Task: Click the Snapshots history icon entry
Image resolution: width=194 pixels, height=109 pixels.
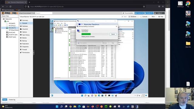Action: pyautogui.click(x=21, y=47)
